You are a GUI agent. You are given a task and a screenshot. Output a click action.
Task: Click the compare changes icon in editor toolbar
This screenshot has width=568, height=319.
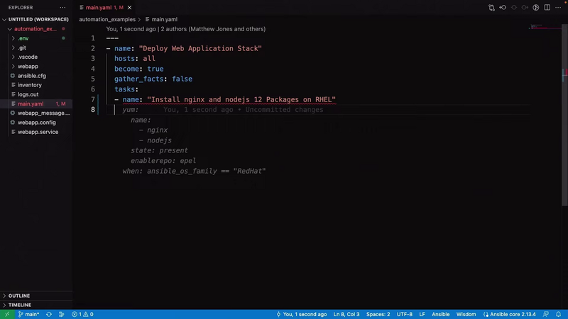491,7
